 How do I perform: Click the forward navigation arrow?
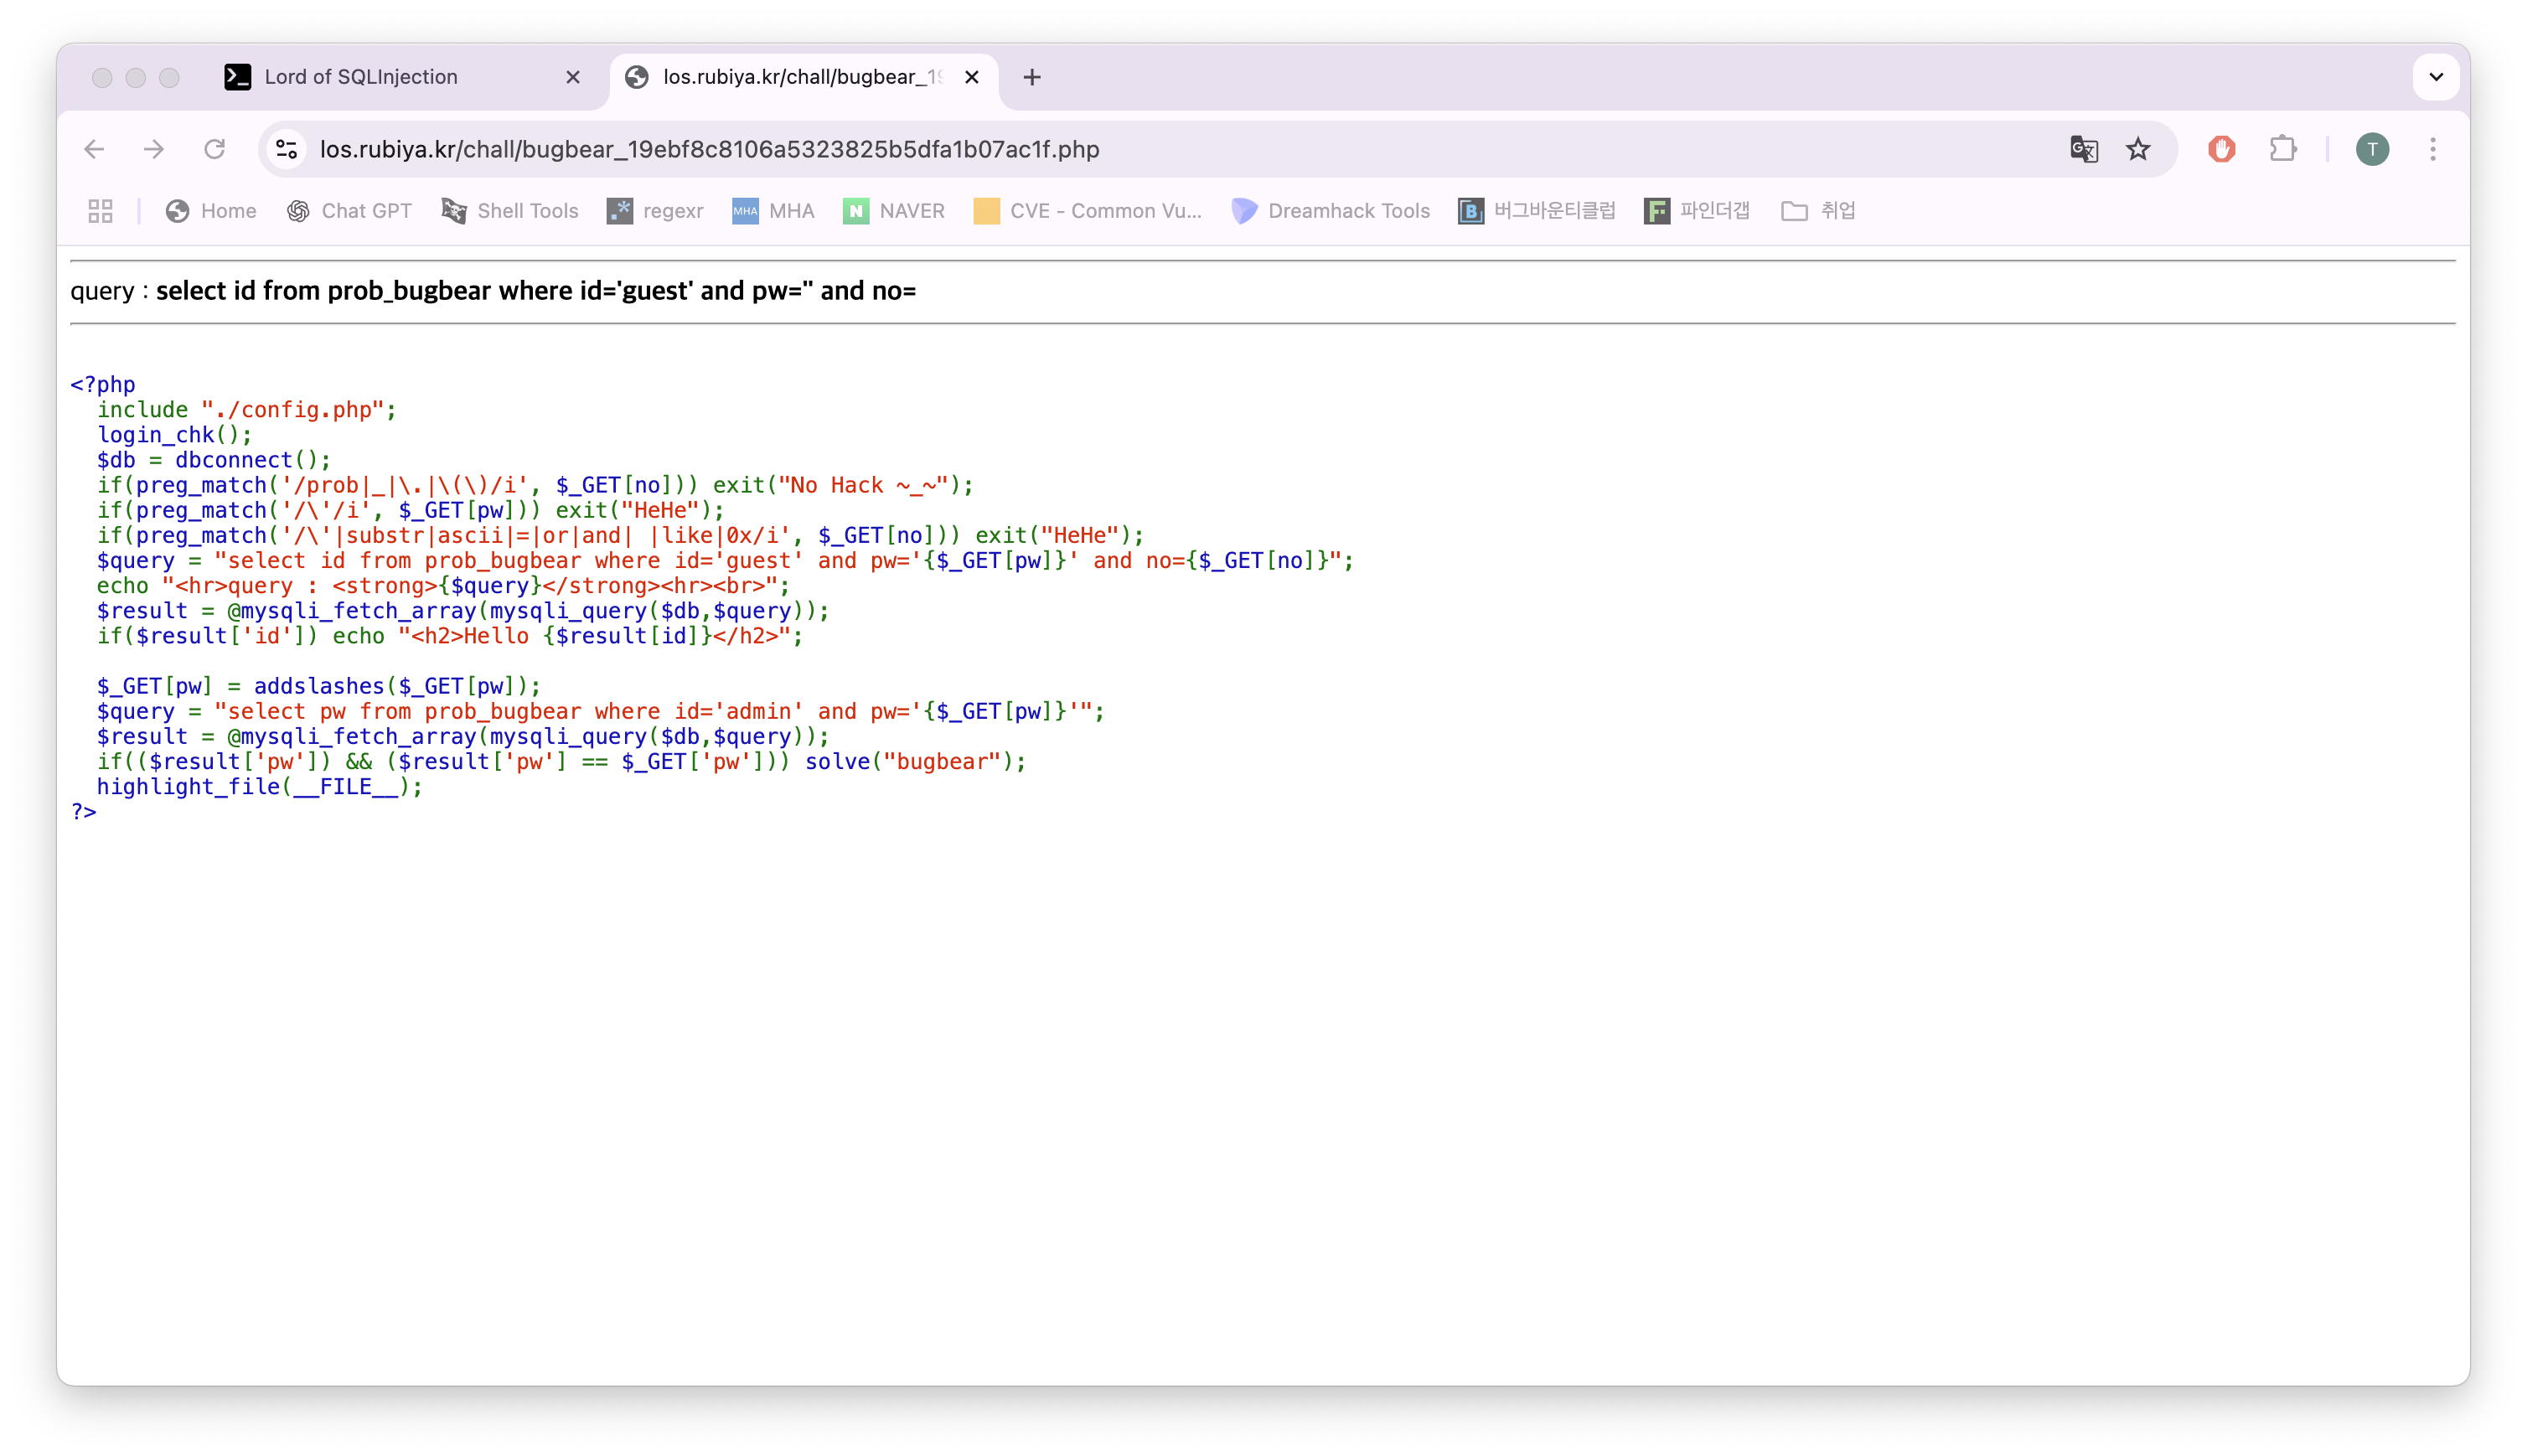pyautogui.click(x=154, y=149)
